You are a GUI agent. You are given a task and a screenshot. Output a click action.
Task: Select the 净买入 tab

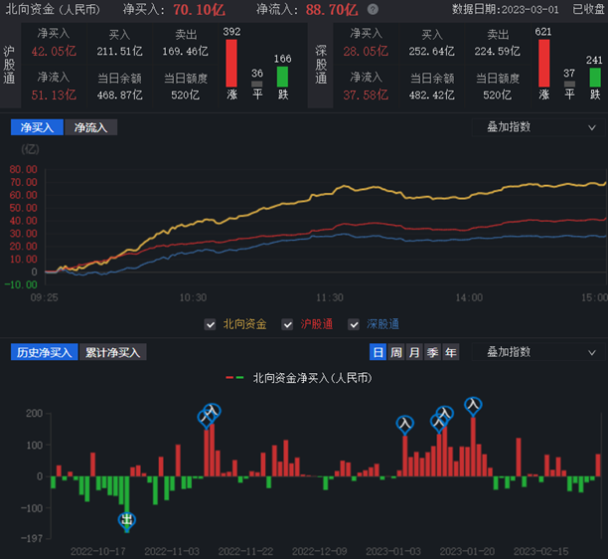[x=37, y=127]
